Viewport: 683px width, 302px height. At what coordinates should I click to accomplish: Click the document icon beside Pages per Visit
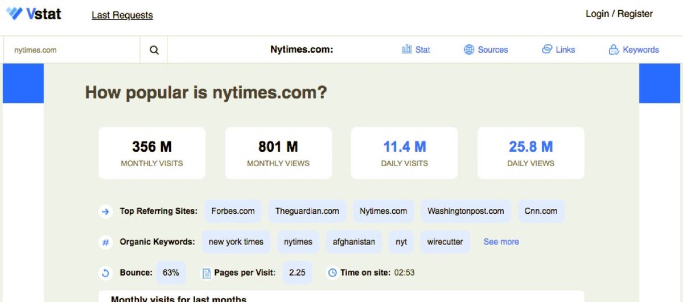click(x=207, y=274)
